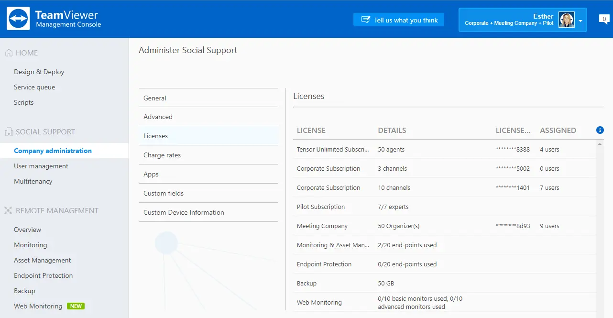Open Backup in the sidebar
The image size is (613, 318).
25,291
